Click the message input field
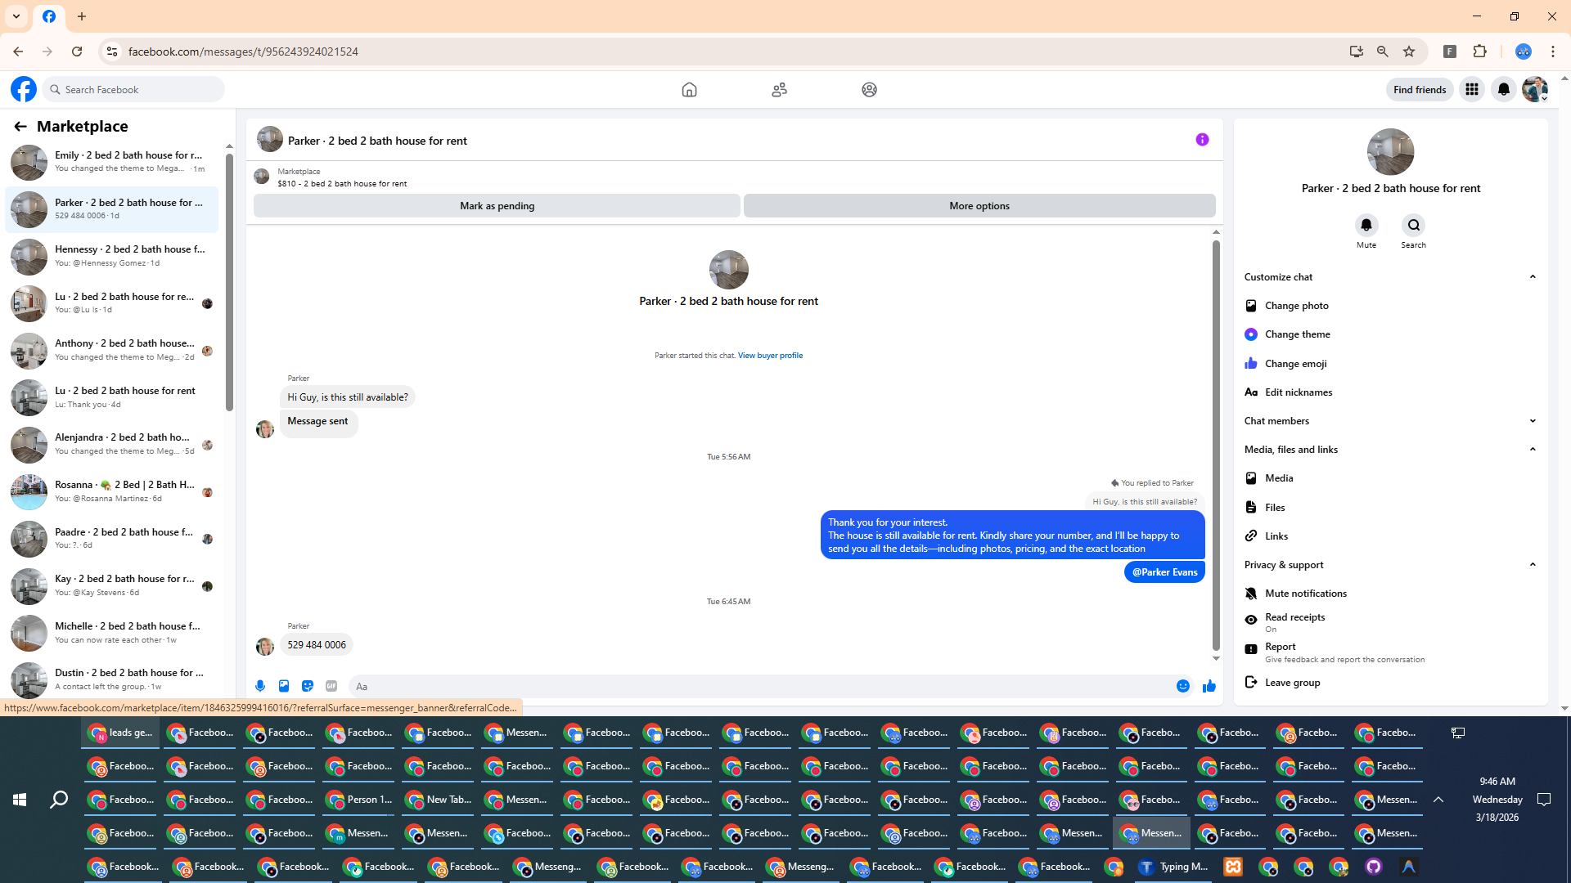The height and width of the screenshot is (883, 1571). [761, 687]
